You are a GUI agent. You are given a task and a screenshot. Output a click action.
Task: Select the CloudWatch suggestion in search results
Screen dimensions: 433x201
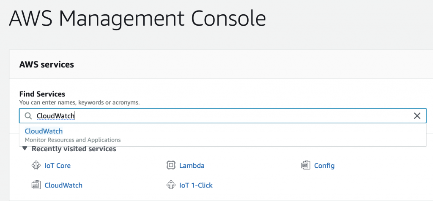pyautogui.click(x=44, y=131)
